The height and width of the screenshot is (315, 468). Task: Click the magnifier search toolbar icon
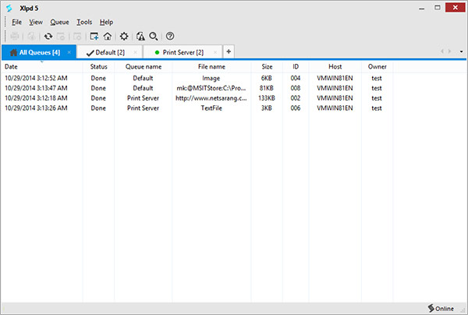(x=154, y=37)
